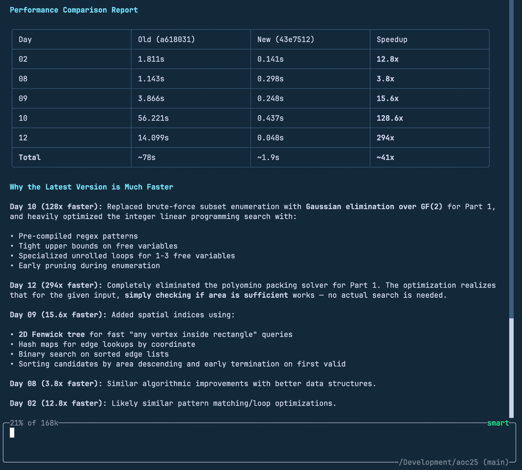Select the 'Total' row label

(x=29, y=157)
